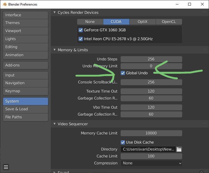Viewport: 209px width, 173px height.
Task: Click the Undo Steps value field
Action: coord(151,59)
